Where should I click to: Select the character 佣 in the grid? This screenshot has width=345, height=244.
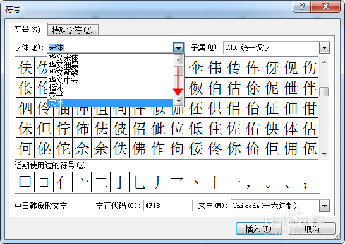(x=290, y=148)
